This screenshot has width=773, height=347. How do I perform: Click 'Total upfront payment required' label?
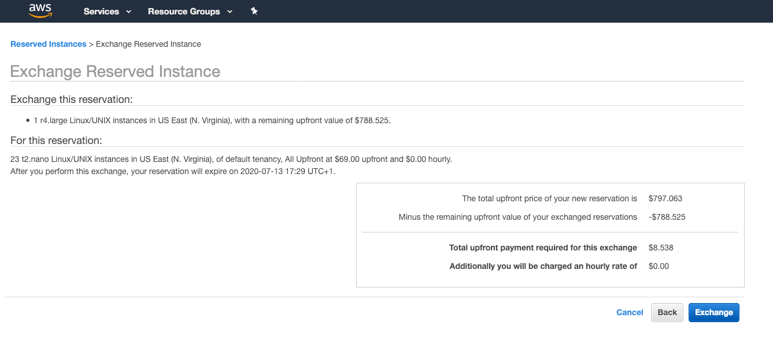click(543, 248)
